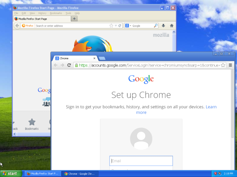Expand the Firefox URL history dropdown arrow
The image size is (237, 177).
(x=116, y=26)
